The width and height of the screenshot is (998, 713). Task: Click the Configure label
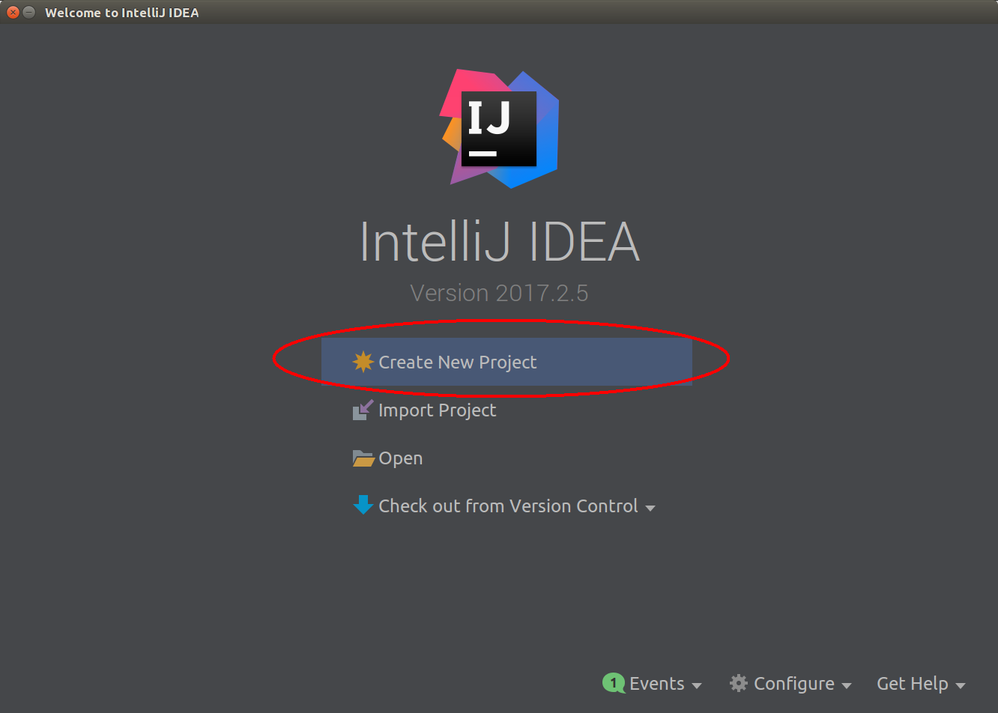(794, 683)
